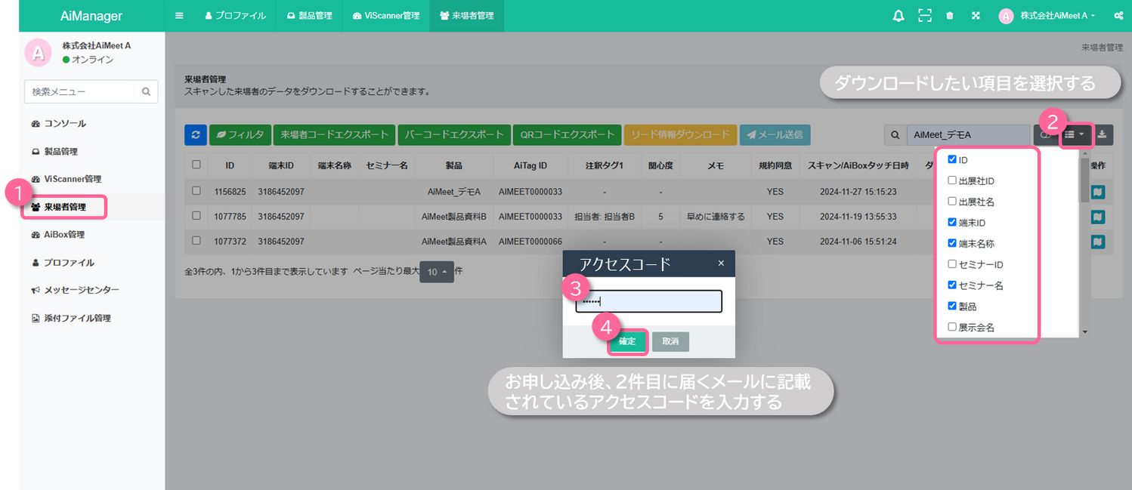Screen dimensions: 1132x490
Task: Open the notifications bell
Action: click(898, 16)
